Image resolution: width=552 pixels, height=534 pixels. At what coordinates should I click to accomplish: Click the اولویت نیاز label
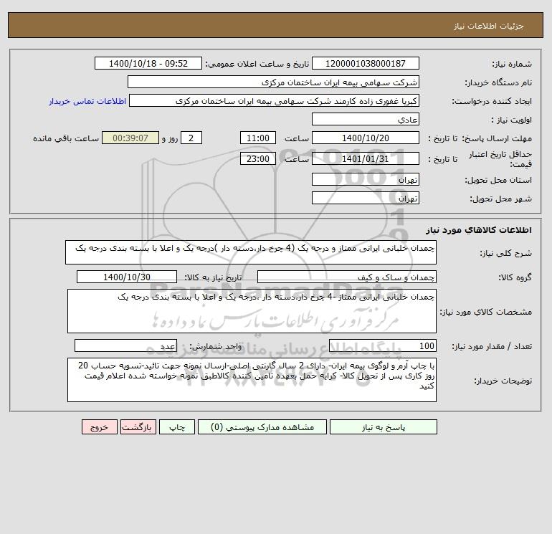point(512,120)
